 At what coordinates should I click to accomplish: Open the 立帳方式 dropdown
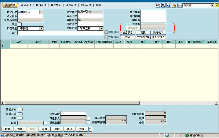(x=101, y=28)
